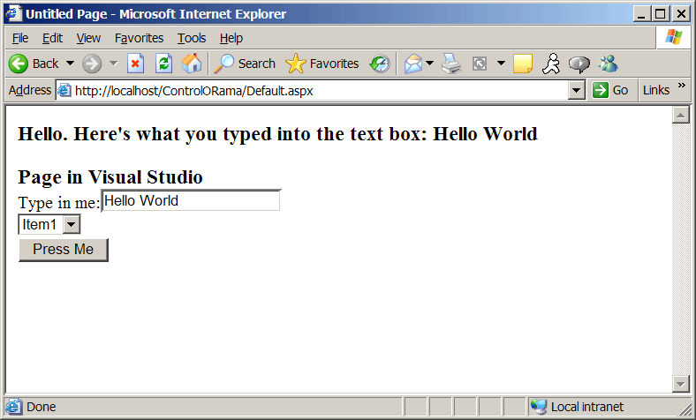The width and height of the screenshot is (696, 420).
Task: Open the Search pane
Action: tap(246, 64)
